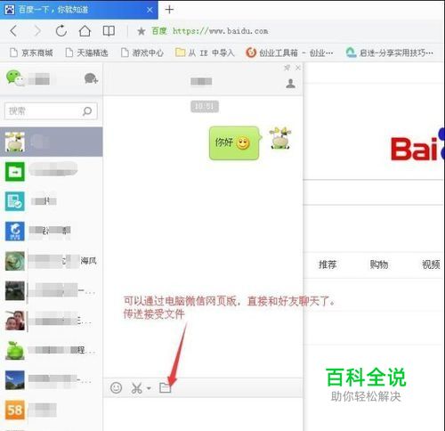The image size is (445, 431).
Task: Expand the screenshot options dropdown arrow
Action: (149, 388)
